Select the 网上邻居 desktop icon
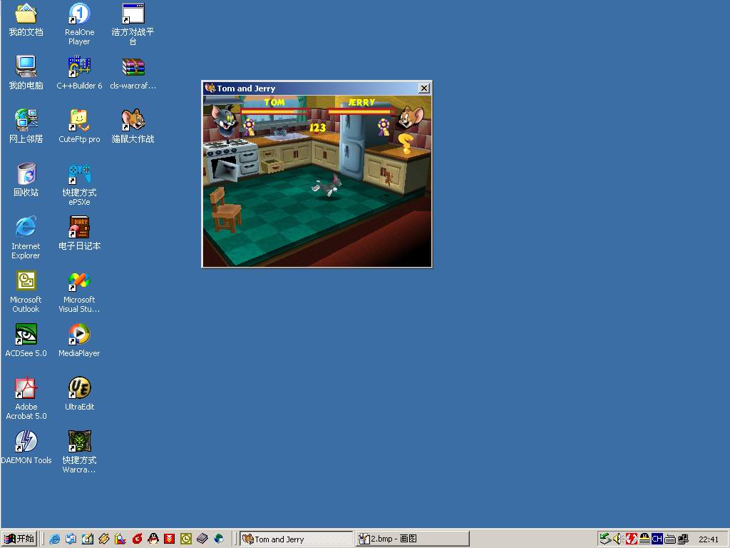Image resolution: width=730 pixels, height=548 pixels. pyautogui.click(x=26, y=126)
